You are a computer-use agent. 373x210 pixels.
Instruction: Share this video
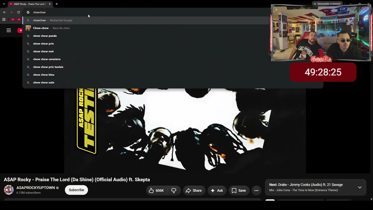point(193,190)
